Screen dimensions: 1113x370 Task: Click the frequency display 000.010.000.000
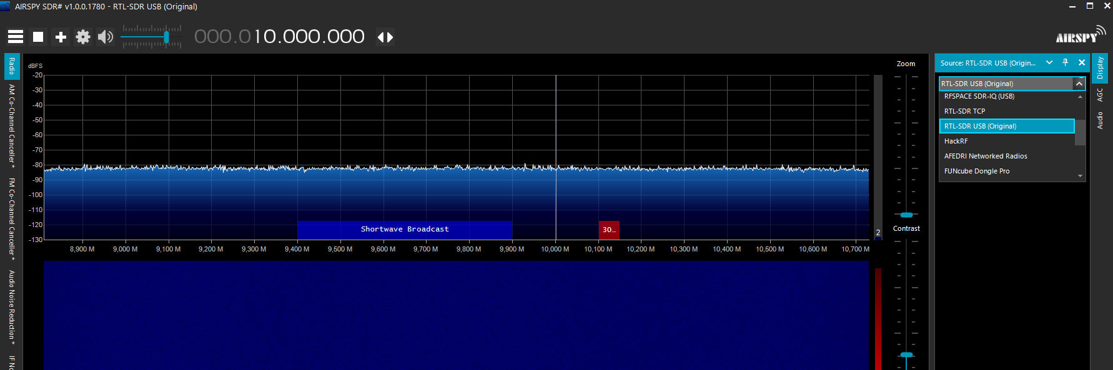coord(279,37)
